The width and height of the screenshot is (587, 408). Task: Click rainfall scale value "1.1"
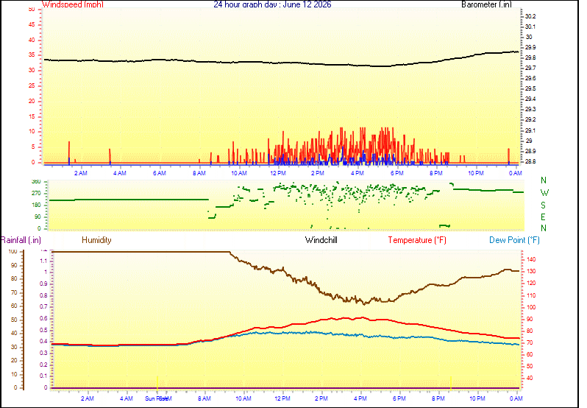44,261
